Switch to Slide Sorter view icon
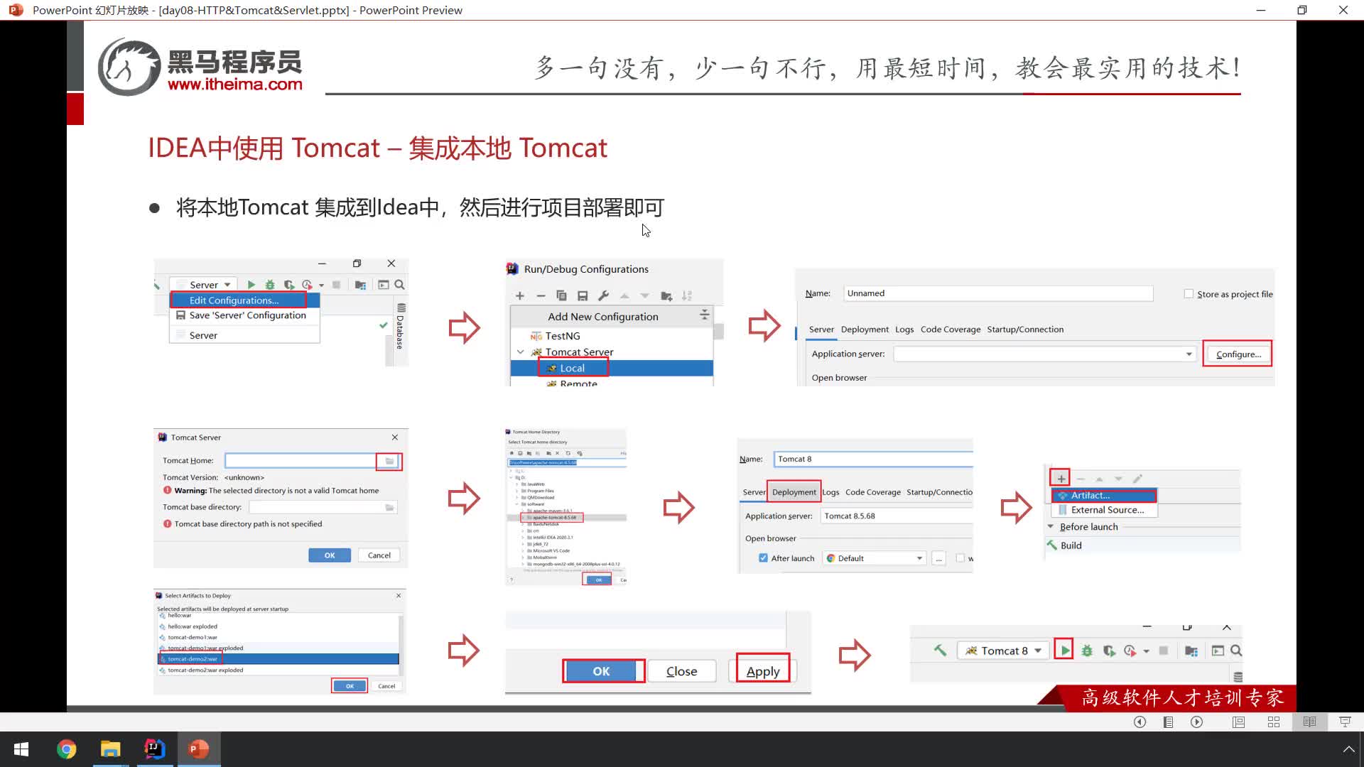The height and width of the screenshot is (767, 1364). 1274,722
